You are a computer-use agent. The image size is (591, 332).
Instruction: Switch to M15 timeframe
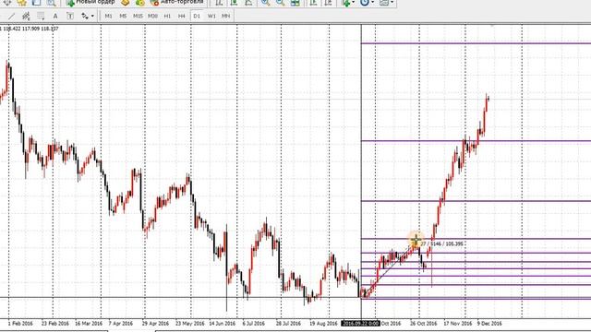(x=138, y=16)
